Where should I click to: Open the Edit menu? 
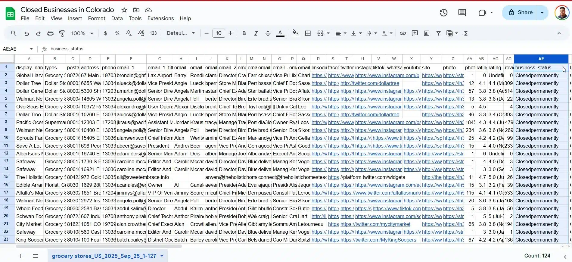pos(40,18)
